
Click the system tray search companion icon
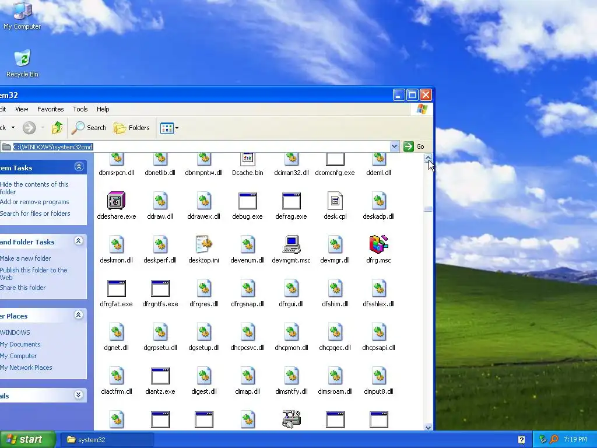(554, 440)
